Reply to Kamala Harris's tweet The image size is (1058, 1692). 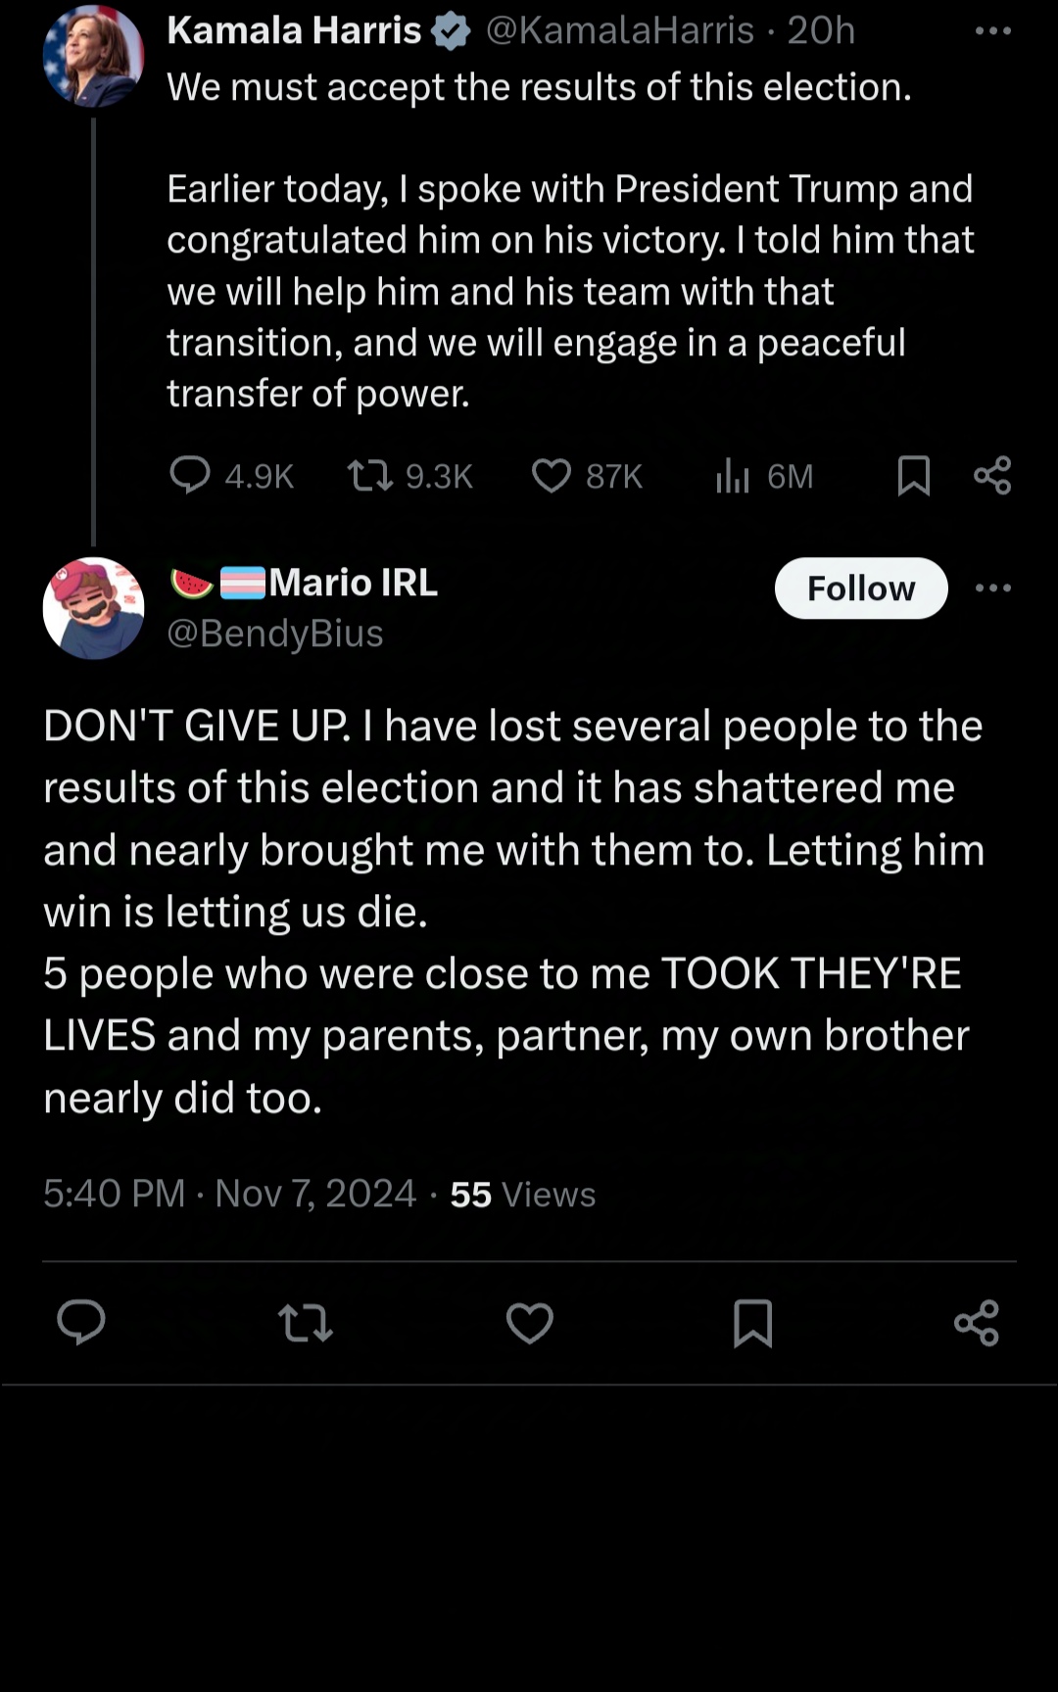190,476
